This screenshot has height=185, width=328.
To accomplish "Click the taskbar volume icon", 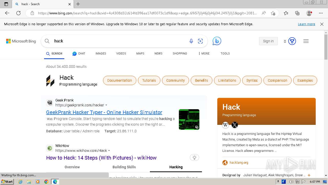I will click(x=291, y=182).
